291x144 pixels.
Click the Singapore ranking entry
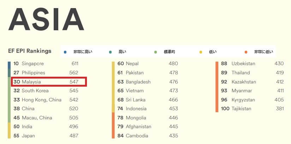(x=46, y=64)
